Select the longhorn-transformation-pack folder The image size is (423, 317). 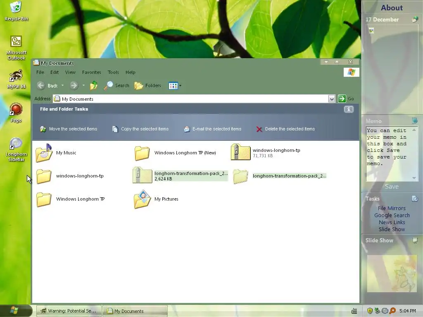[x=279, y=176]
